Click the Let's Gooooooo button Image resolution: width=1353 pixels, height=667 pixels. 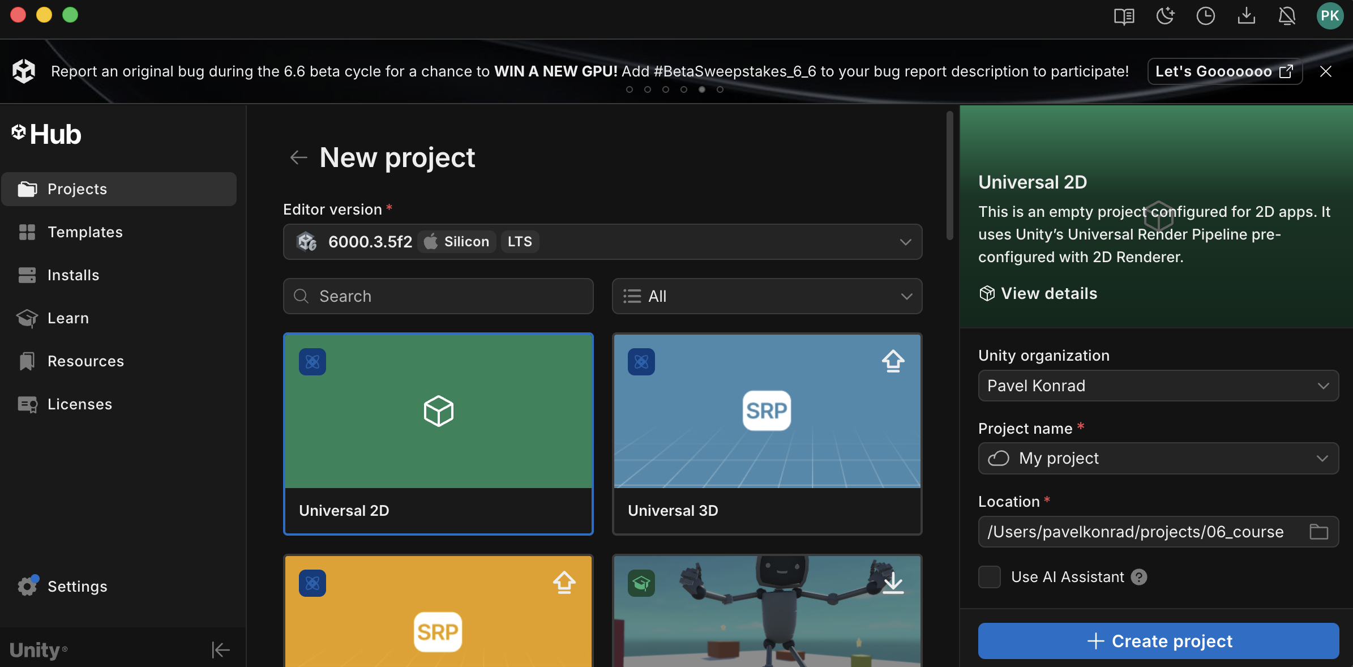[x=1225, y=71]
